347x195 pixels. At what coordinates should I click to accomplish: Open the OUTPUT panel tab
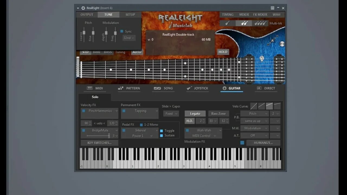click(x=87, y=15)
